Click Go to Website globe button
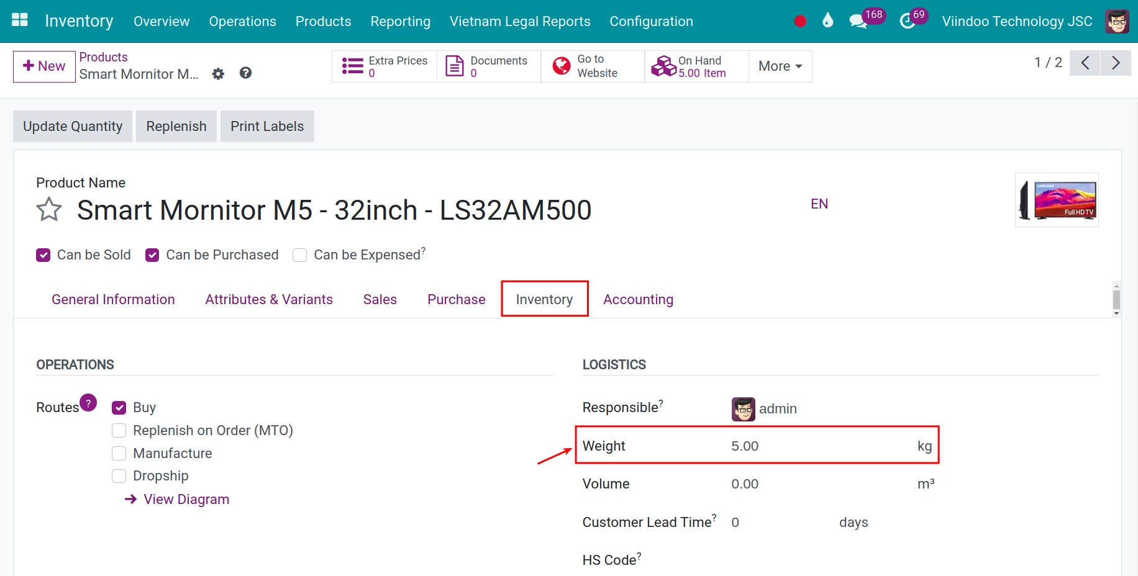The height and width of the screenshot is (576, 1138). (593, 66)
